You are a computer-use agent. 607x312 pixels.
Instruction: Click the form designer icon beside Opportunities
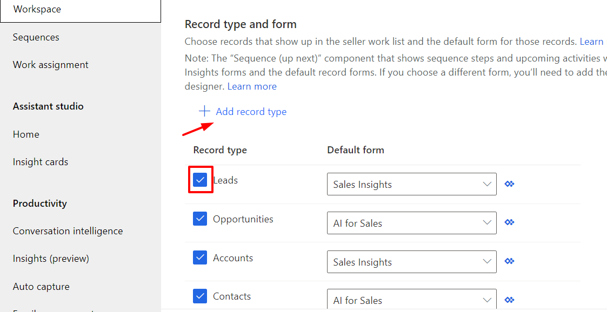pyautogui.click(x=509, y=222)
